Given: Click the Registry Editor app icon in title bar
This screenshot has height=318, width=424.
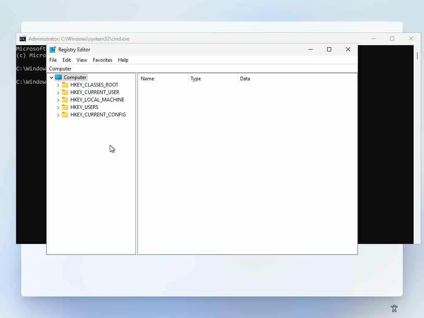Looking at the screenshot, I should (x=53, y=50).
